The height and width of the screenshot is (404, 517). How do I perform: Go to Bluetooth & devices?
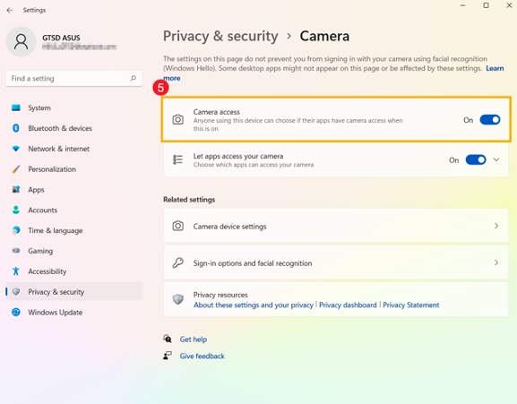coord(73,128)
